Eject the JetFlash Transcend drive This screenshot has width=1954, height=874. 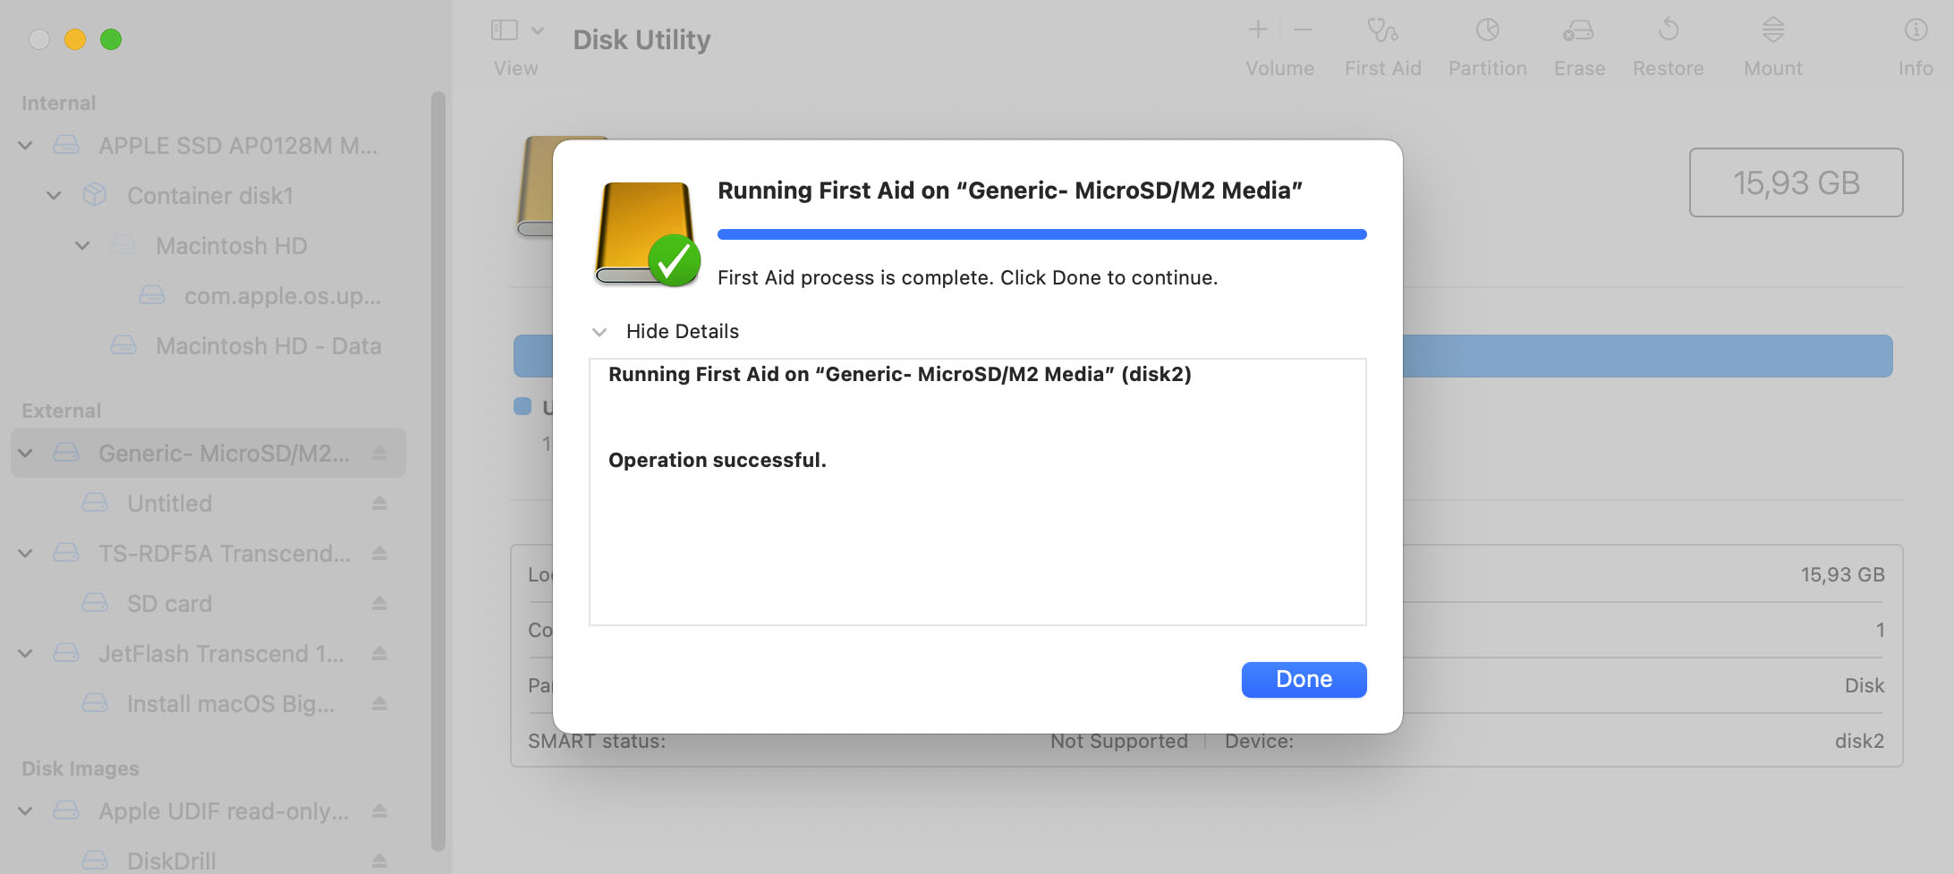(x=379, y=654)
